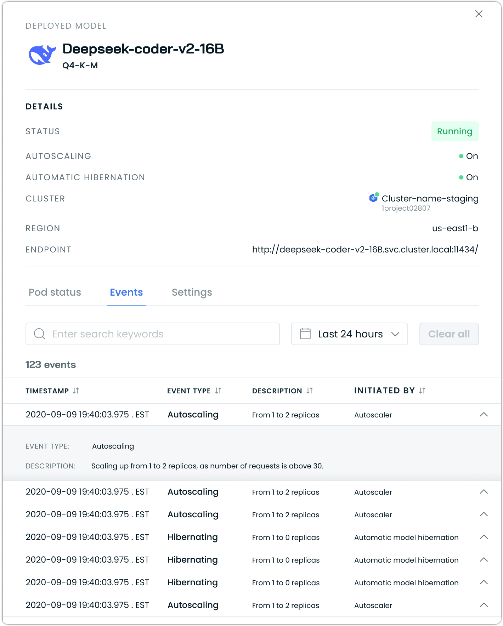Click the 123 events count
This screenshot has height=626, width=503.
(51, 365)
